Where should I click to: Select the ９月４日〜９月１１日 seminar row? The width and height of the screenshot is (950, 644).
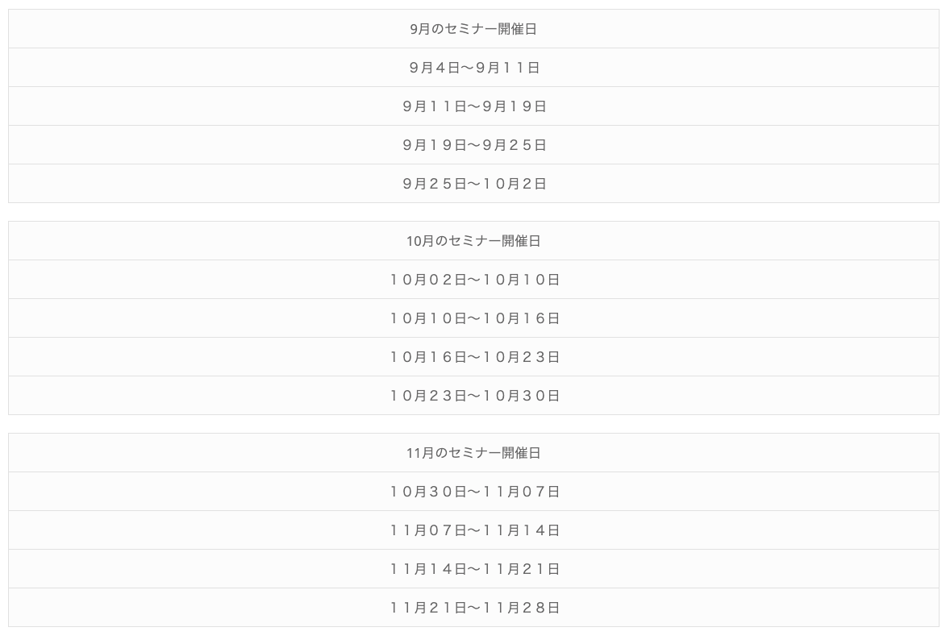pyautogui.click(x=473, y=68)
